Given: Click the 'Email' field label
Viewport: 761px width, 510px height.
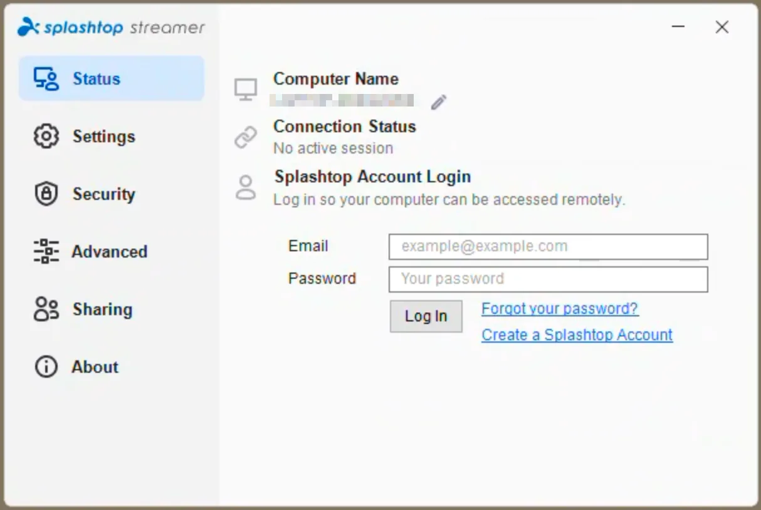Looking at the screenshot, I should tap(308, 246).
